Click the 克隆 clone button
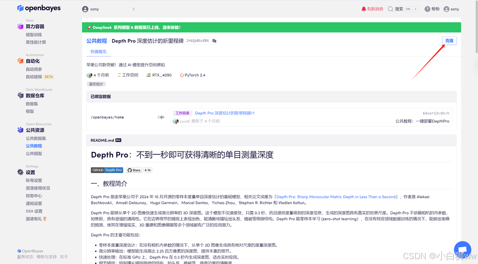Viewport: 478px width, 264px height. pos(449,41)
